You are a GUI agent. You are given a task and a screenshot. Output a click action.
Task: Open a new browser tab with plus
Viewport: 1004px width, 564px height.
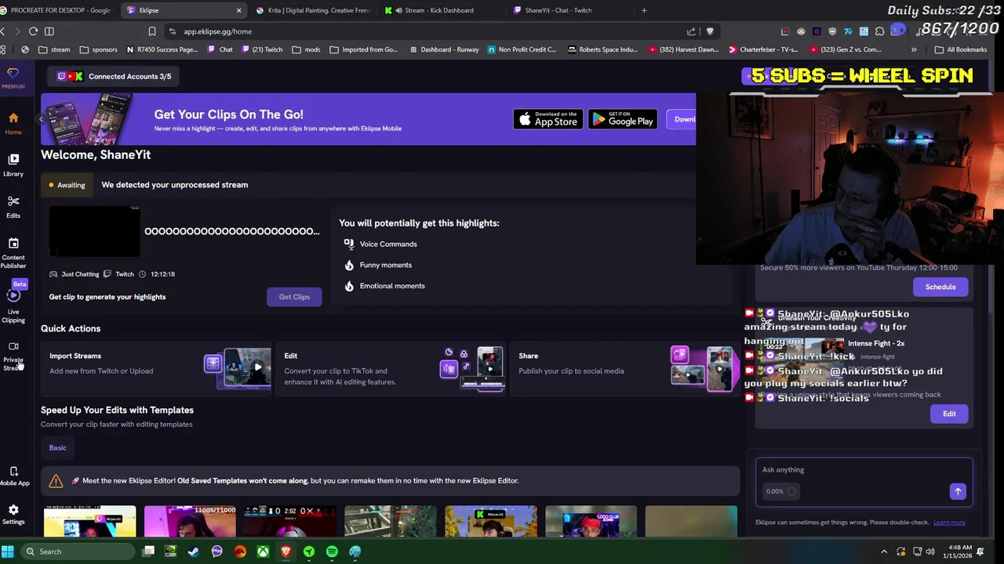(x=644, y=10)
